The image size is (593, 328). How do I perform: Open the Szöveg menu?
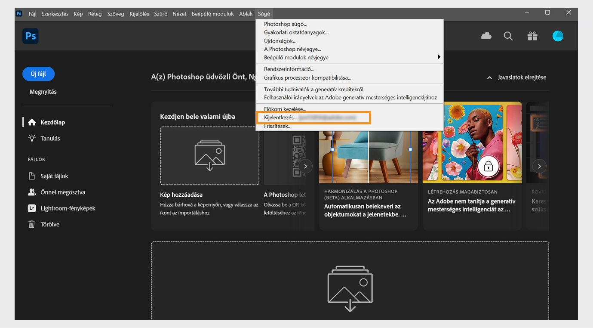point(115,14)
